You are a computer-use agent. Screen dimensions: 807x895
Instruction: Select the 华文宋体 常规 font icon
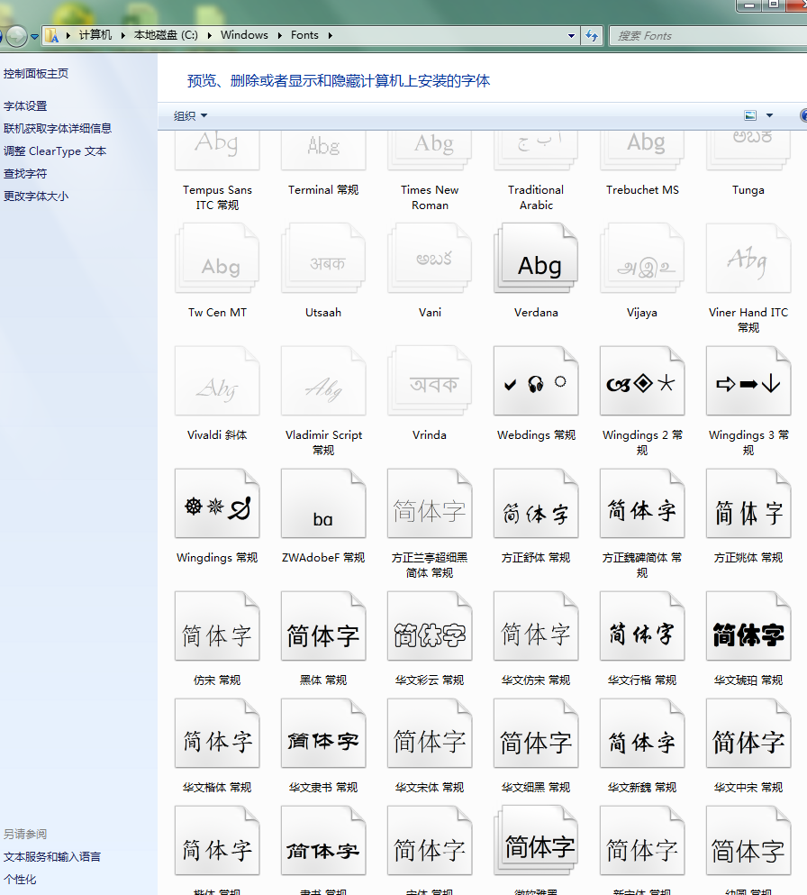point(430,734)
